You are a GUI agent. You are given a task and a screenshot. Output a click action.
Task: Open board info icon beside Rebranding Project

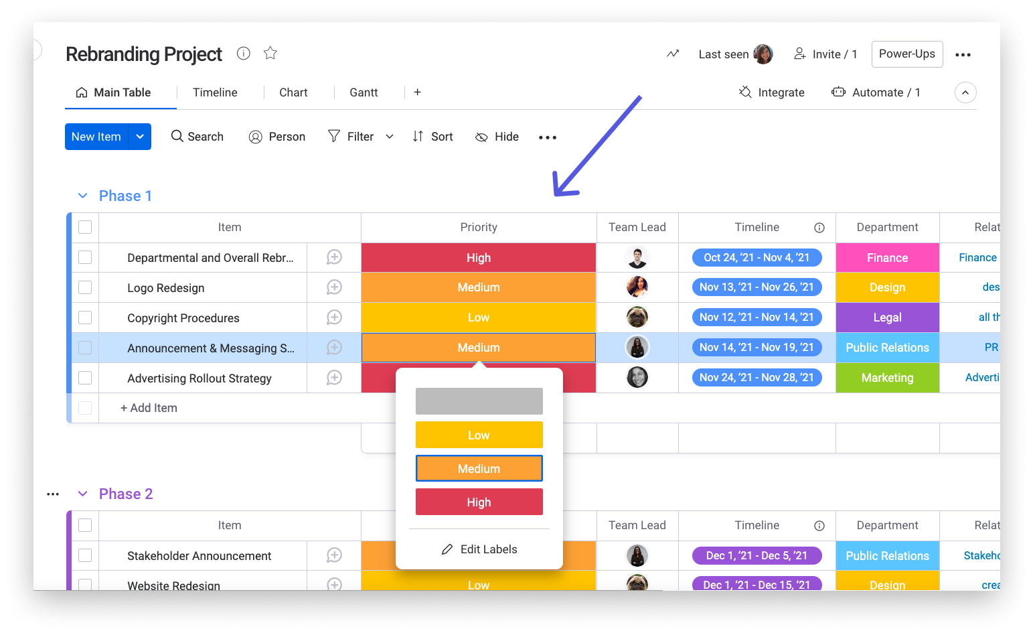[244, 53]
